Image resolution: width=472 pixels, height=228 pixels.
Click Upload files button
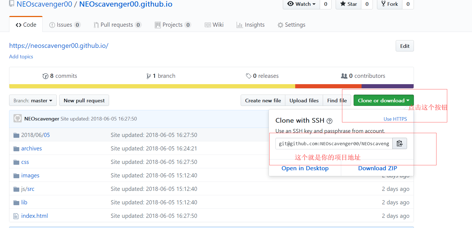[304, 100]
